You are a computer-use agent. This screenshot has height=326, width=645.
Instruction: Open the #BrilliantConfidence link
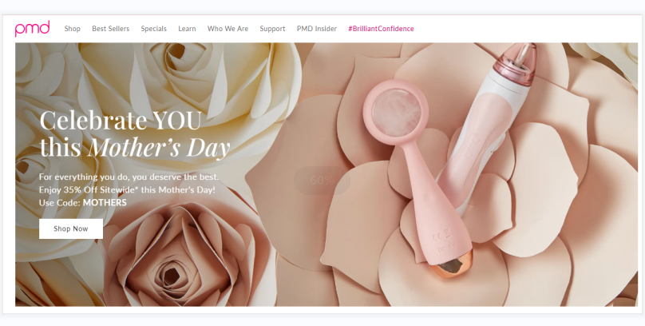pos(381,29)
